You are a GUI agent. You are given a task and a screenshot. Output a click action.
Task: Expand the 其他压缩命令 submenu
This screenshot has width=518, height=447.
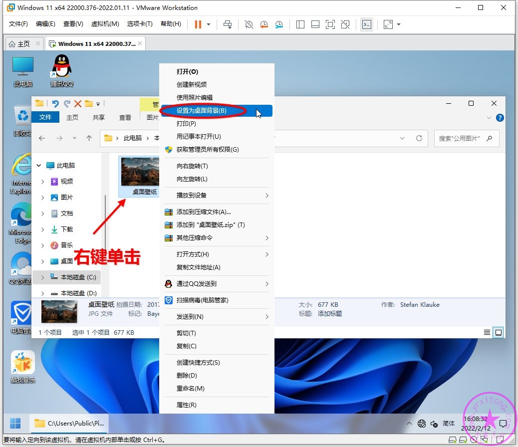coord(217,238)
